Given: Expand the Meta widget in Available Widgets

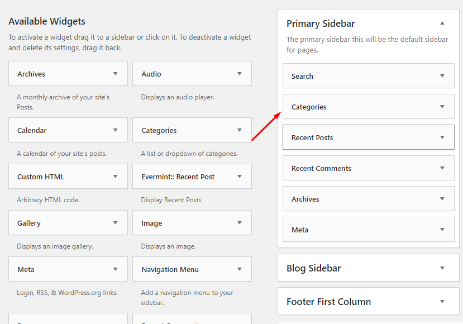Looking at the screenshot, I should tap(68, 269).
